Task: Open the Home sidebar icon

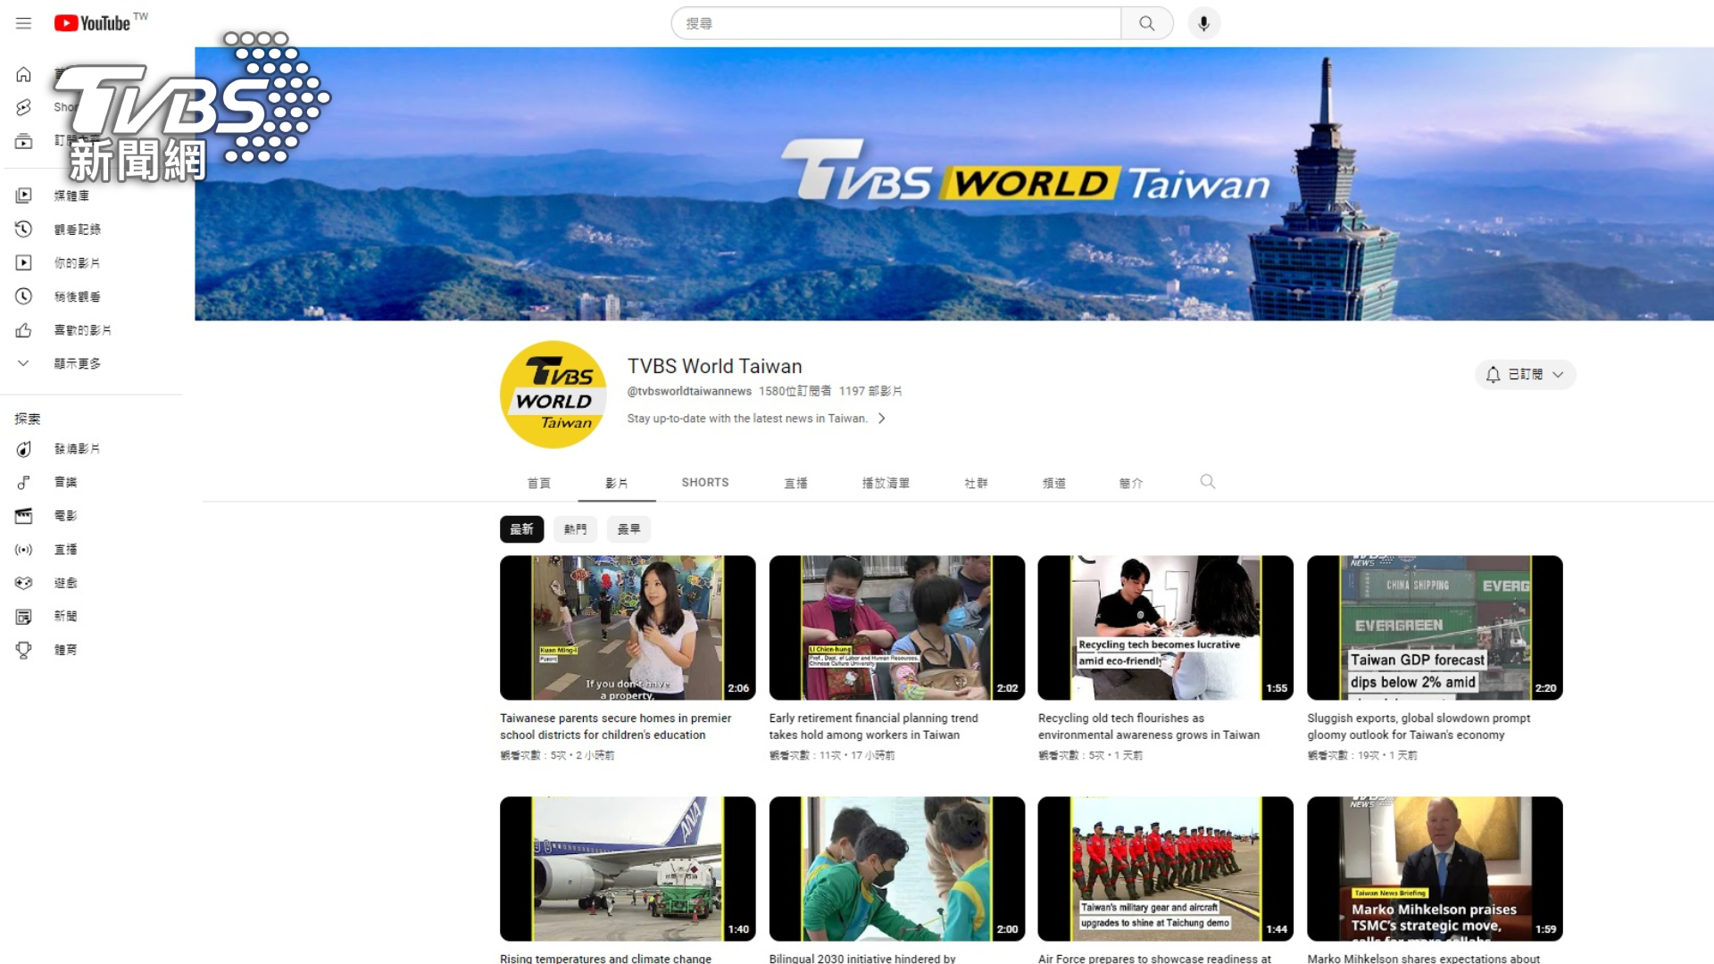Action: pyautogui.click(x=23, y=74)
